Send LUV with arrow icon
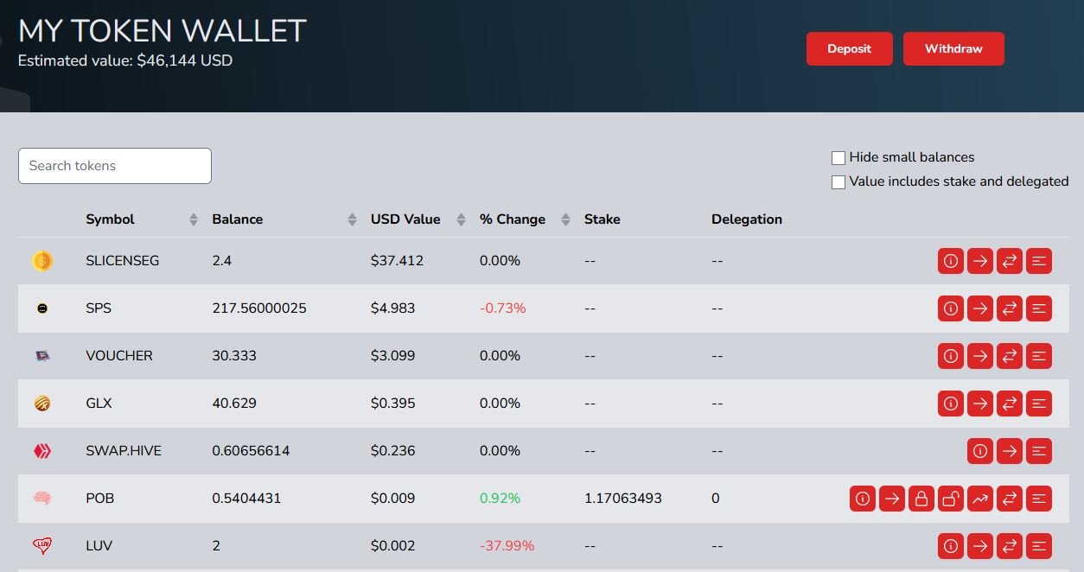Image resolution: width=1084 pixels, height=572 pixels. click(x=980, y=546)
